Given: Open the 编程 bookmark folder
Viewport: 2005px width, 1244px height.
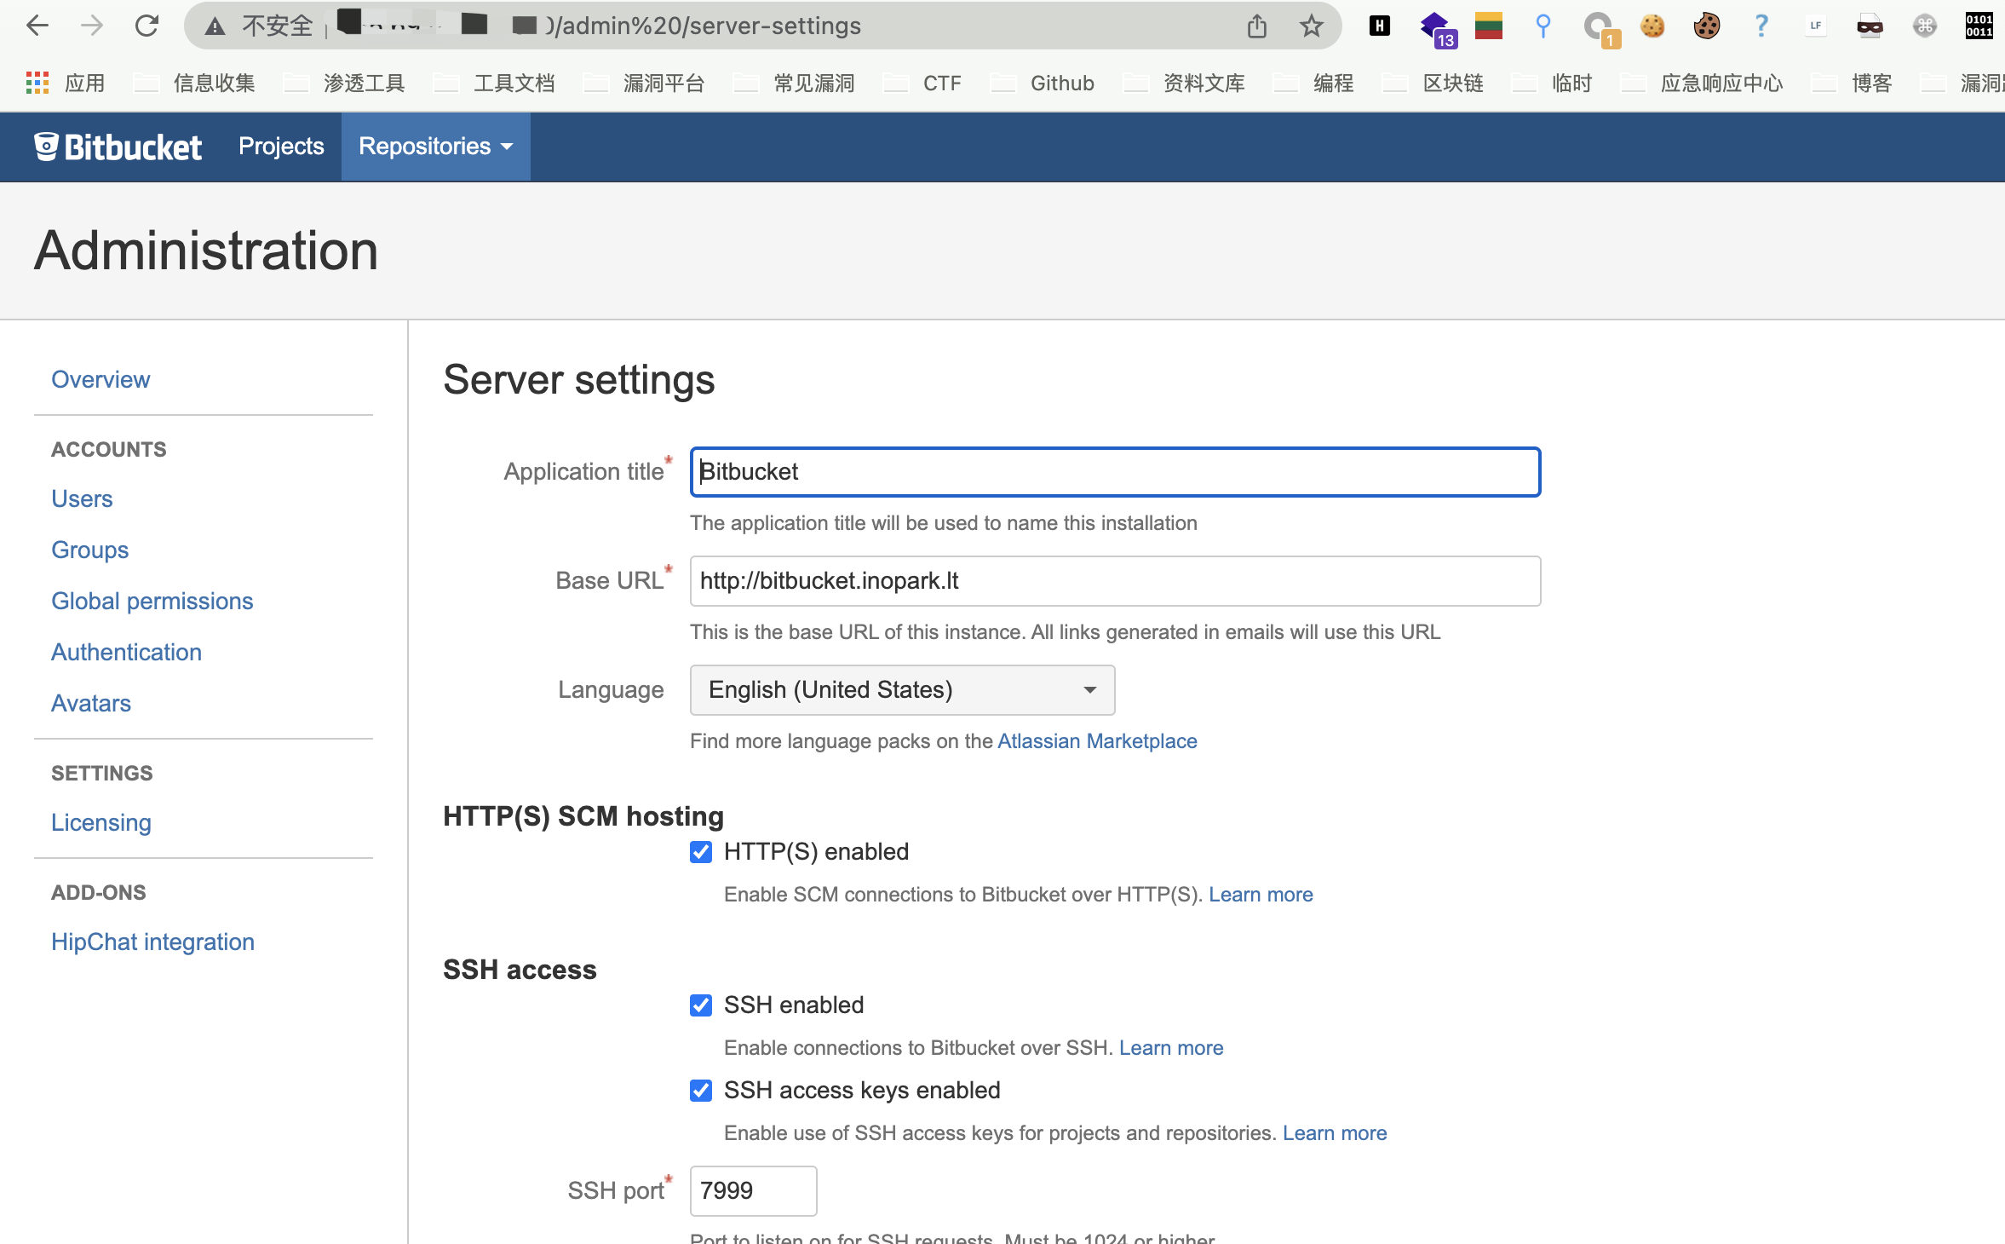Looking at the screenshot, I should 1315,83.
